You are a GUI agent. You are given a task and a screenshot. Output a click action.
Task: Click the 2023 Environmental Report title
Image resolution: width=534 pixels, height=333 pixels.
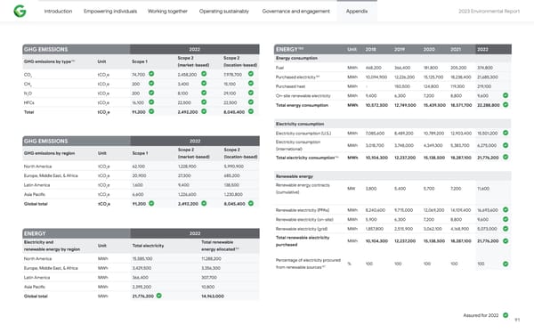(x=489, y=12)
